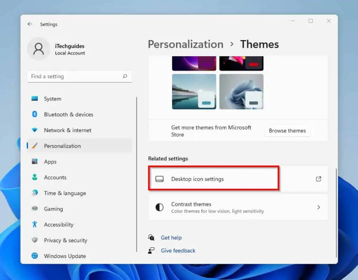This screenshot has height=280, width=358.
Task: Click the back arrow in Settings
Action: (x=30, y=24)
